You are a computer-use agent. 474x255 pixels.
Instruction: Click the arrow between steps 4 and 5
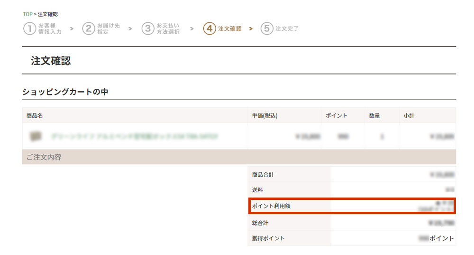(251, 29)
